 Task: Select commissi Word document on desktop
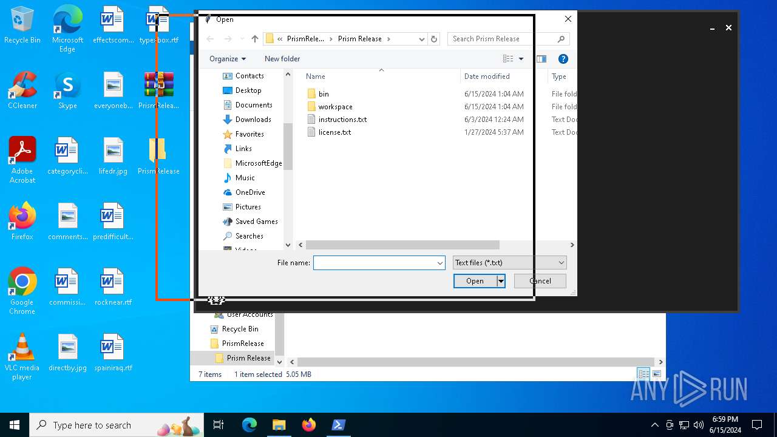pyautogui.click(x=67, y=287)
